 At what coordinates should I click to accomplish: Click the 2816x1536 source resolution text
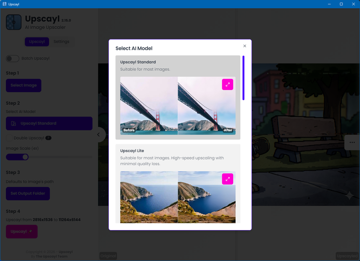click(x=43, y=220)
